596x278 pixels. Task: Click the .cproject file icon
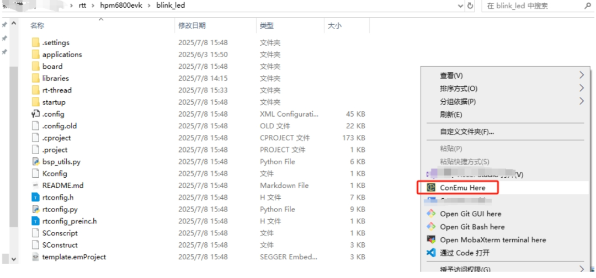[x=35, y=138]
